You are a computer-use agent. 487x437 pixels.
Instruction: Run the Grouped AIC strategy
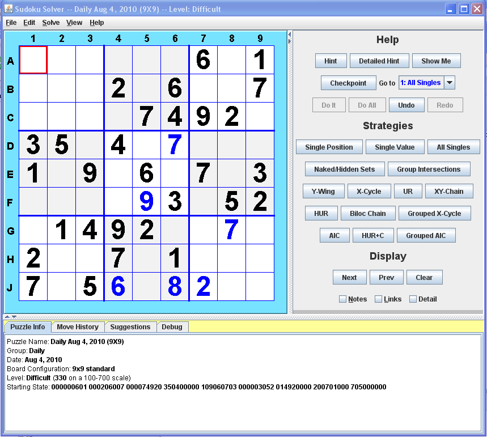(x=426, y=235)
